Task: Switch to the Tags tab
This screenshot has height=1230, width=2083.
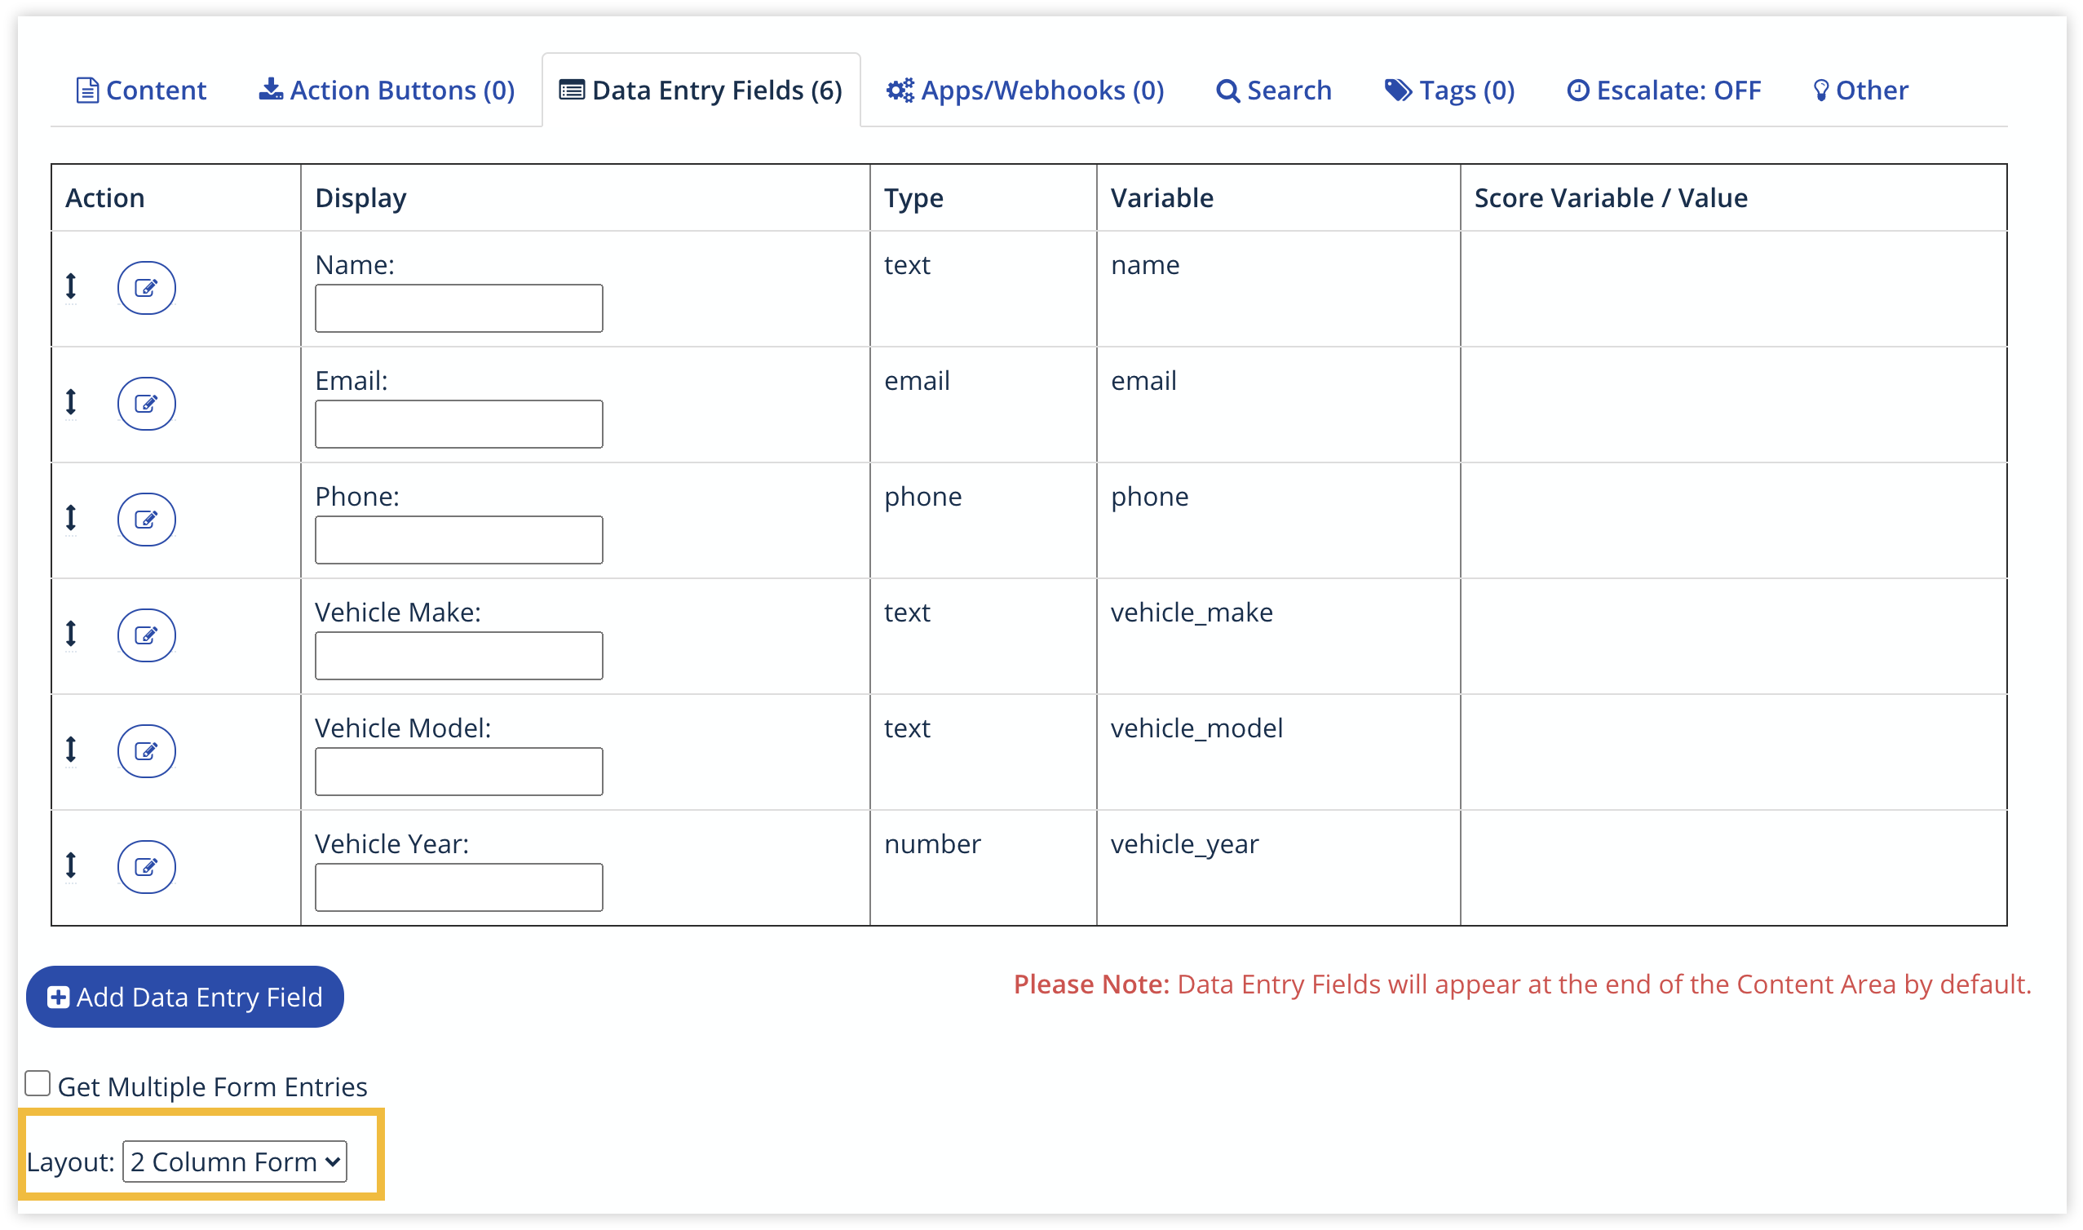Action: click(x=1450, y=90)
